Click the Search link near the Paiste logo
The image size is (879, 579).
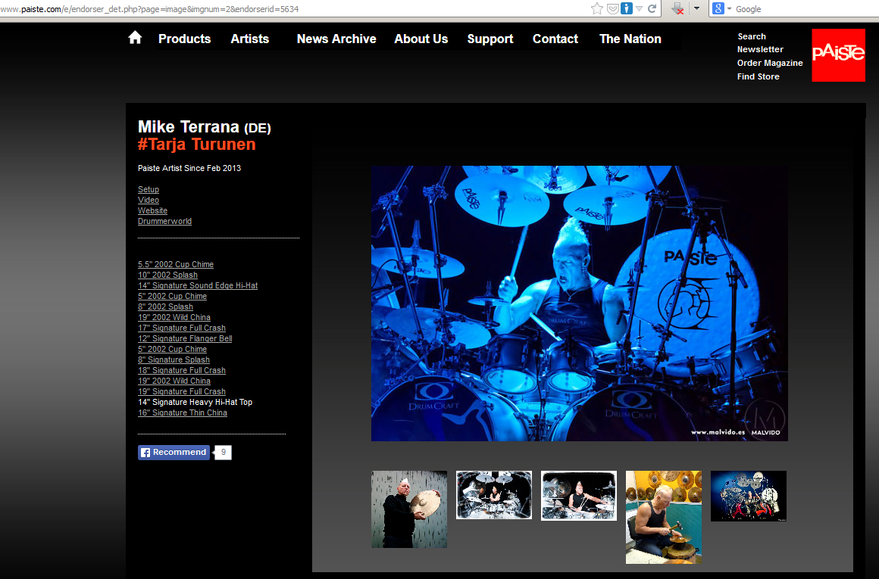click(752, 36)
